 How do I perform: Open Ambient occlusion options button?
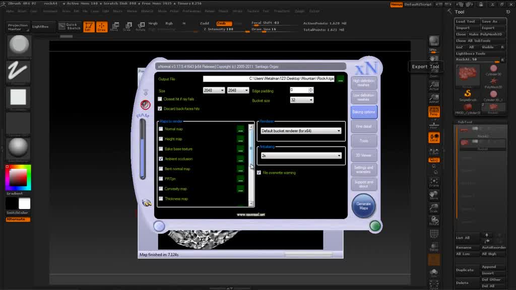click(x=240, y=159)
